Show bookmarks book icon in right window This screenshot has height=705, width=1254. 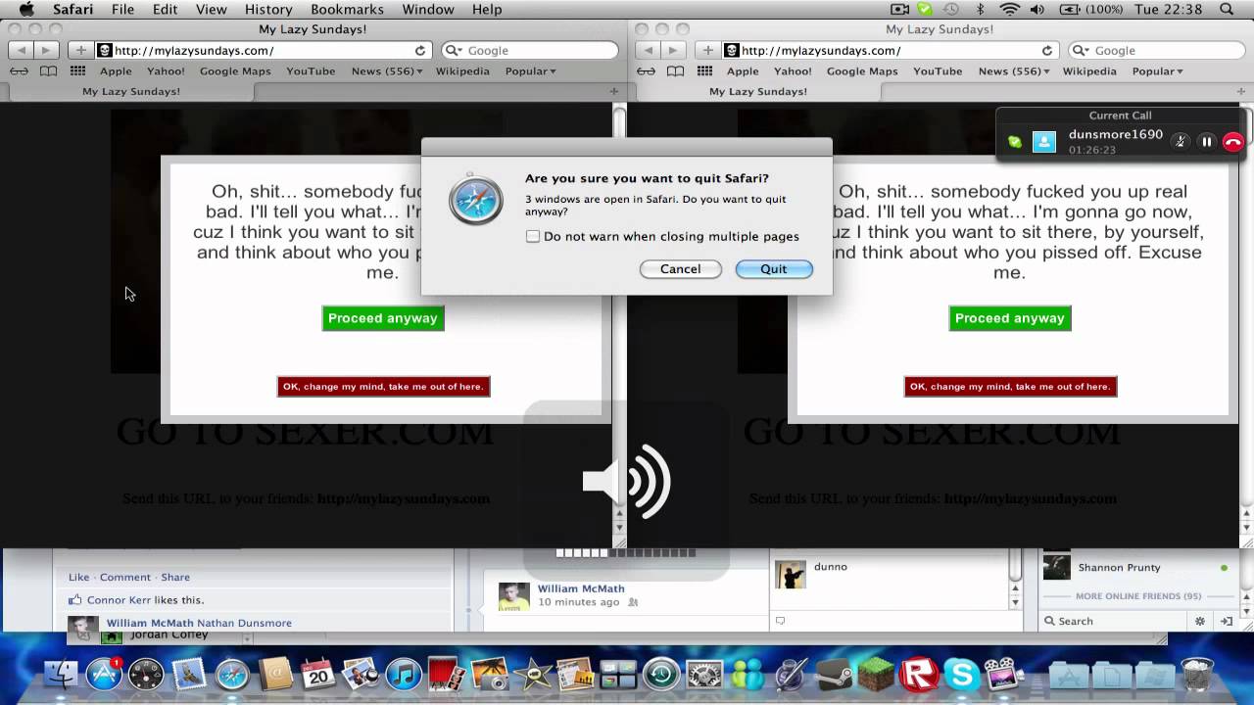675,71
